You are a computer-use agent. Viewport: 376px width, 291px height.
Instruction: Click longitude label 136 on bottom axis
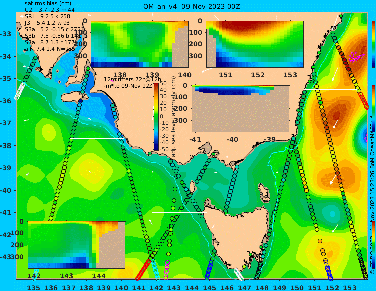[51, 287]
